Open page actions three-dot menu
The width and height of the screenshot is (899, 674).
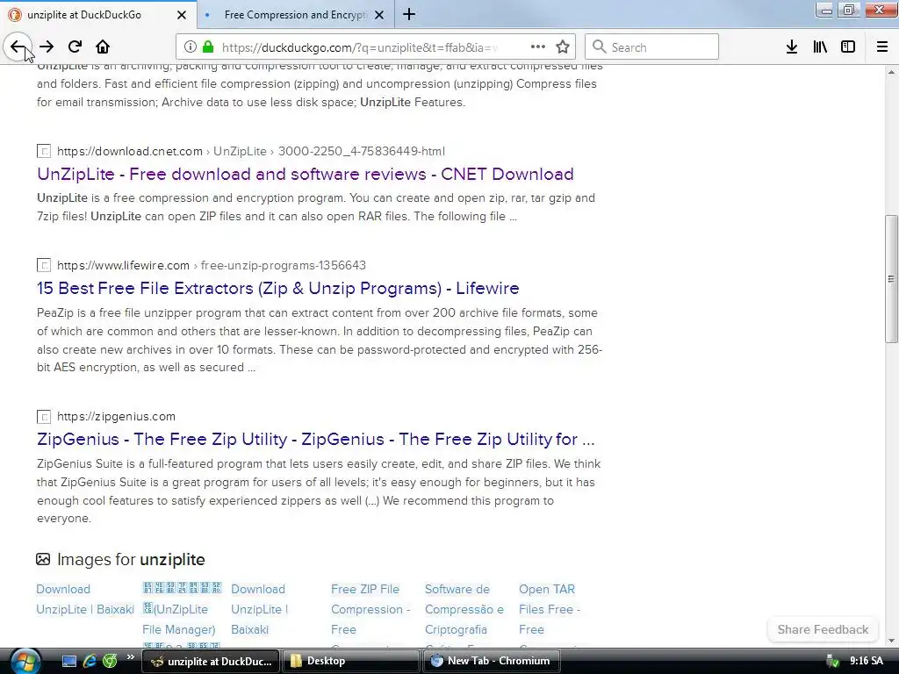[x=538, y=47]
